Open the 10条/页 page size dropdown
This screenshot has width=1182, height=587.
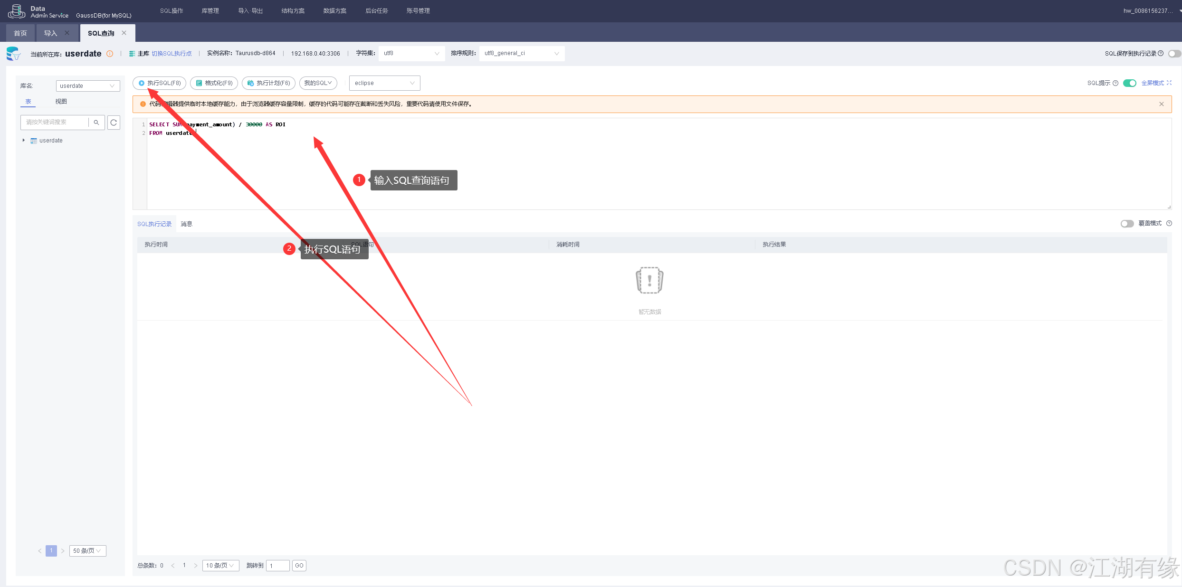[220, 566]
